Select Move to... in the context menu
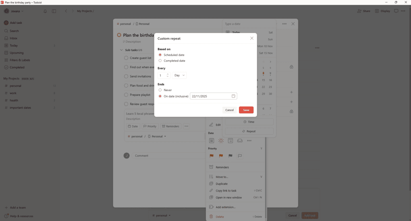This screenshot has width=411, height=221. point(236,177)
